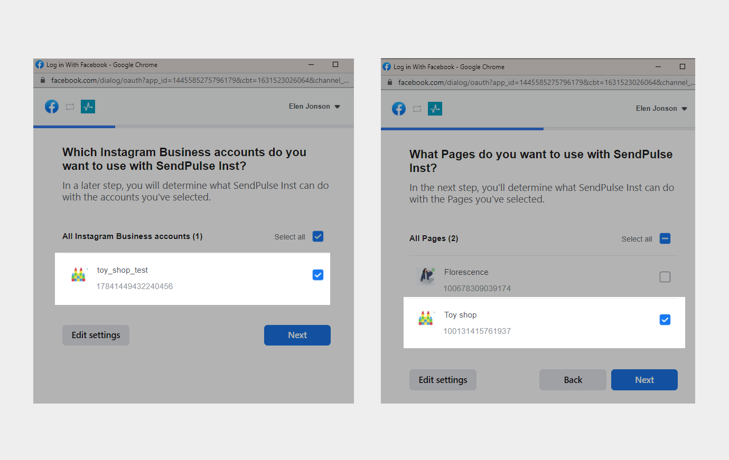Click SendPulse pulse icon in Instagram accounts dialog
729x460 pixels.
[88, 107]
